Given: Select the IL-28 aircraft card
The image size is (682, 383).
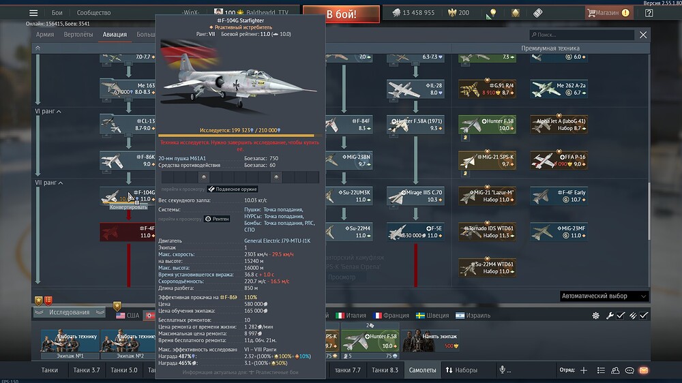Looking at the screenshot, I should click(415, 89).
